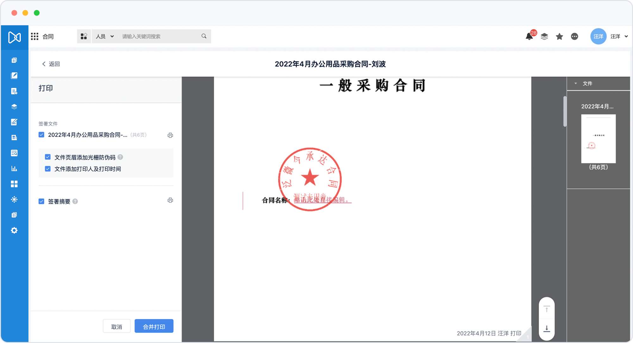Collapse the 文件 panel expander
Viewport: 633px width, 343px height.
(x=576, y=84)
